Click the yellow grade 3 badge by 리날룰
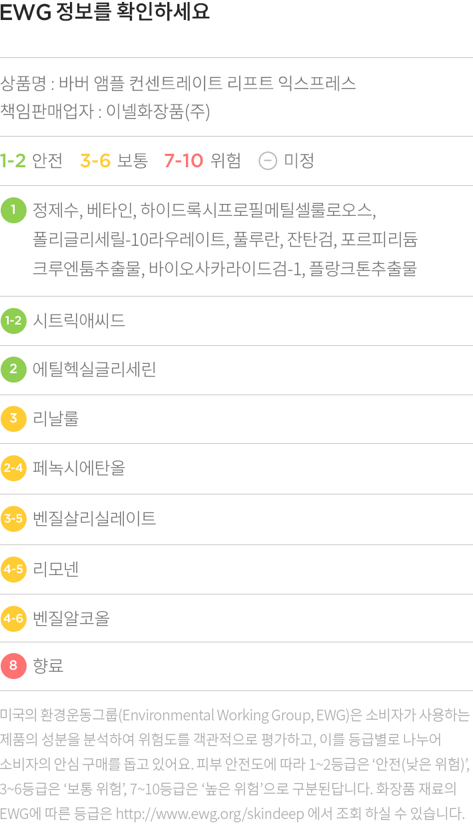 13,418
